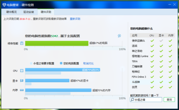Viewport: 179px width, 110px height.
Task: Click the 查询 button
Action: pos(169,100)
